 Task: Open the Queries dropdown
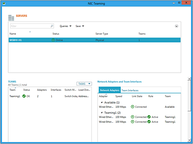point(66,26)
